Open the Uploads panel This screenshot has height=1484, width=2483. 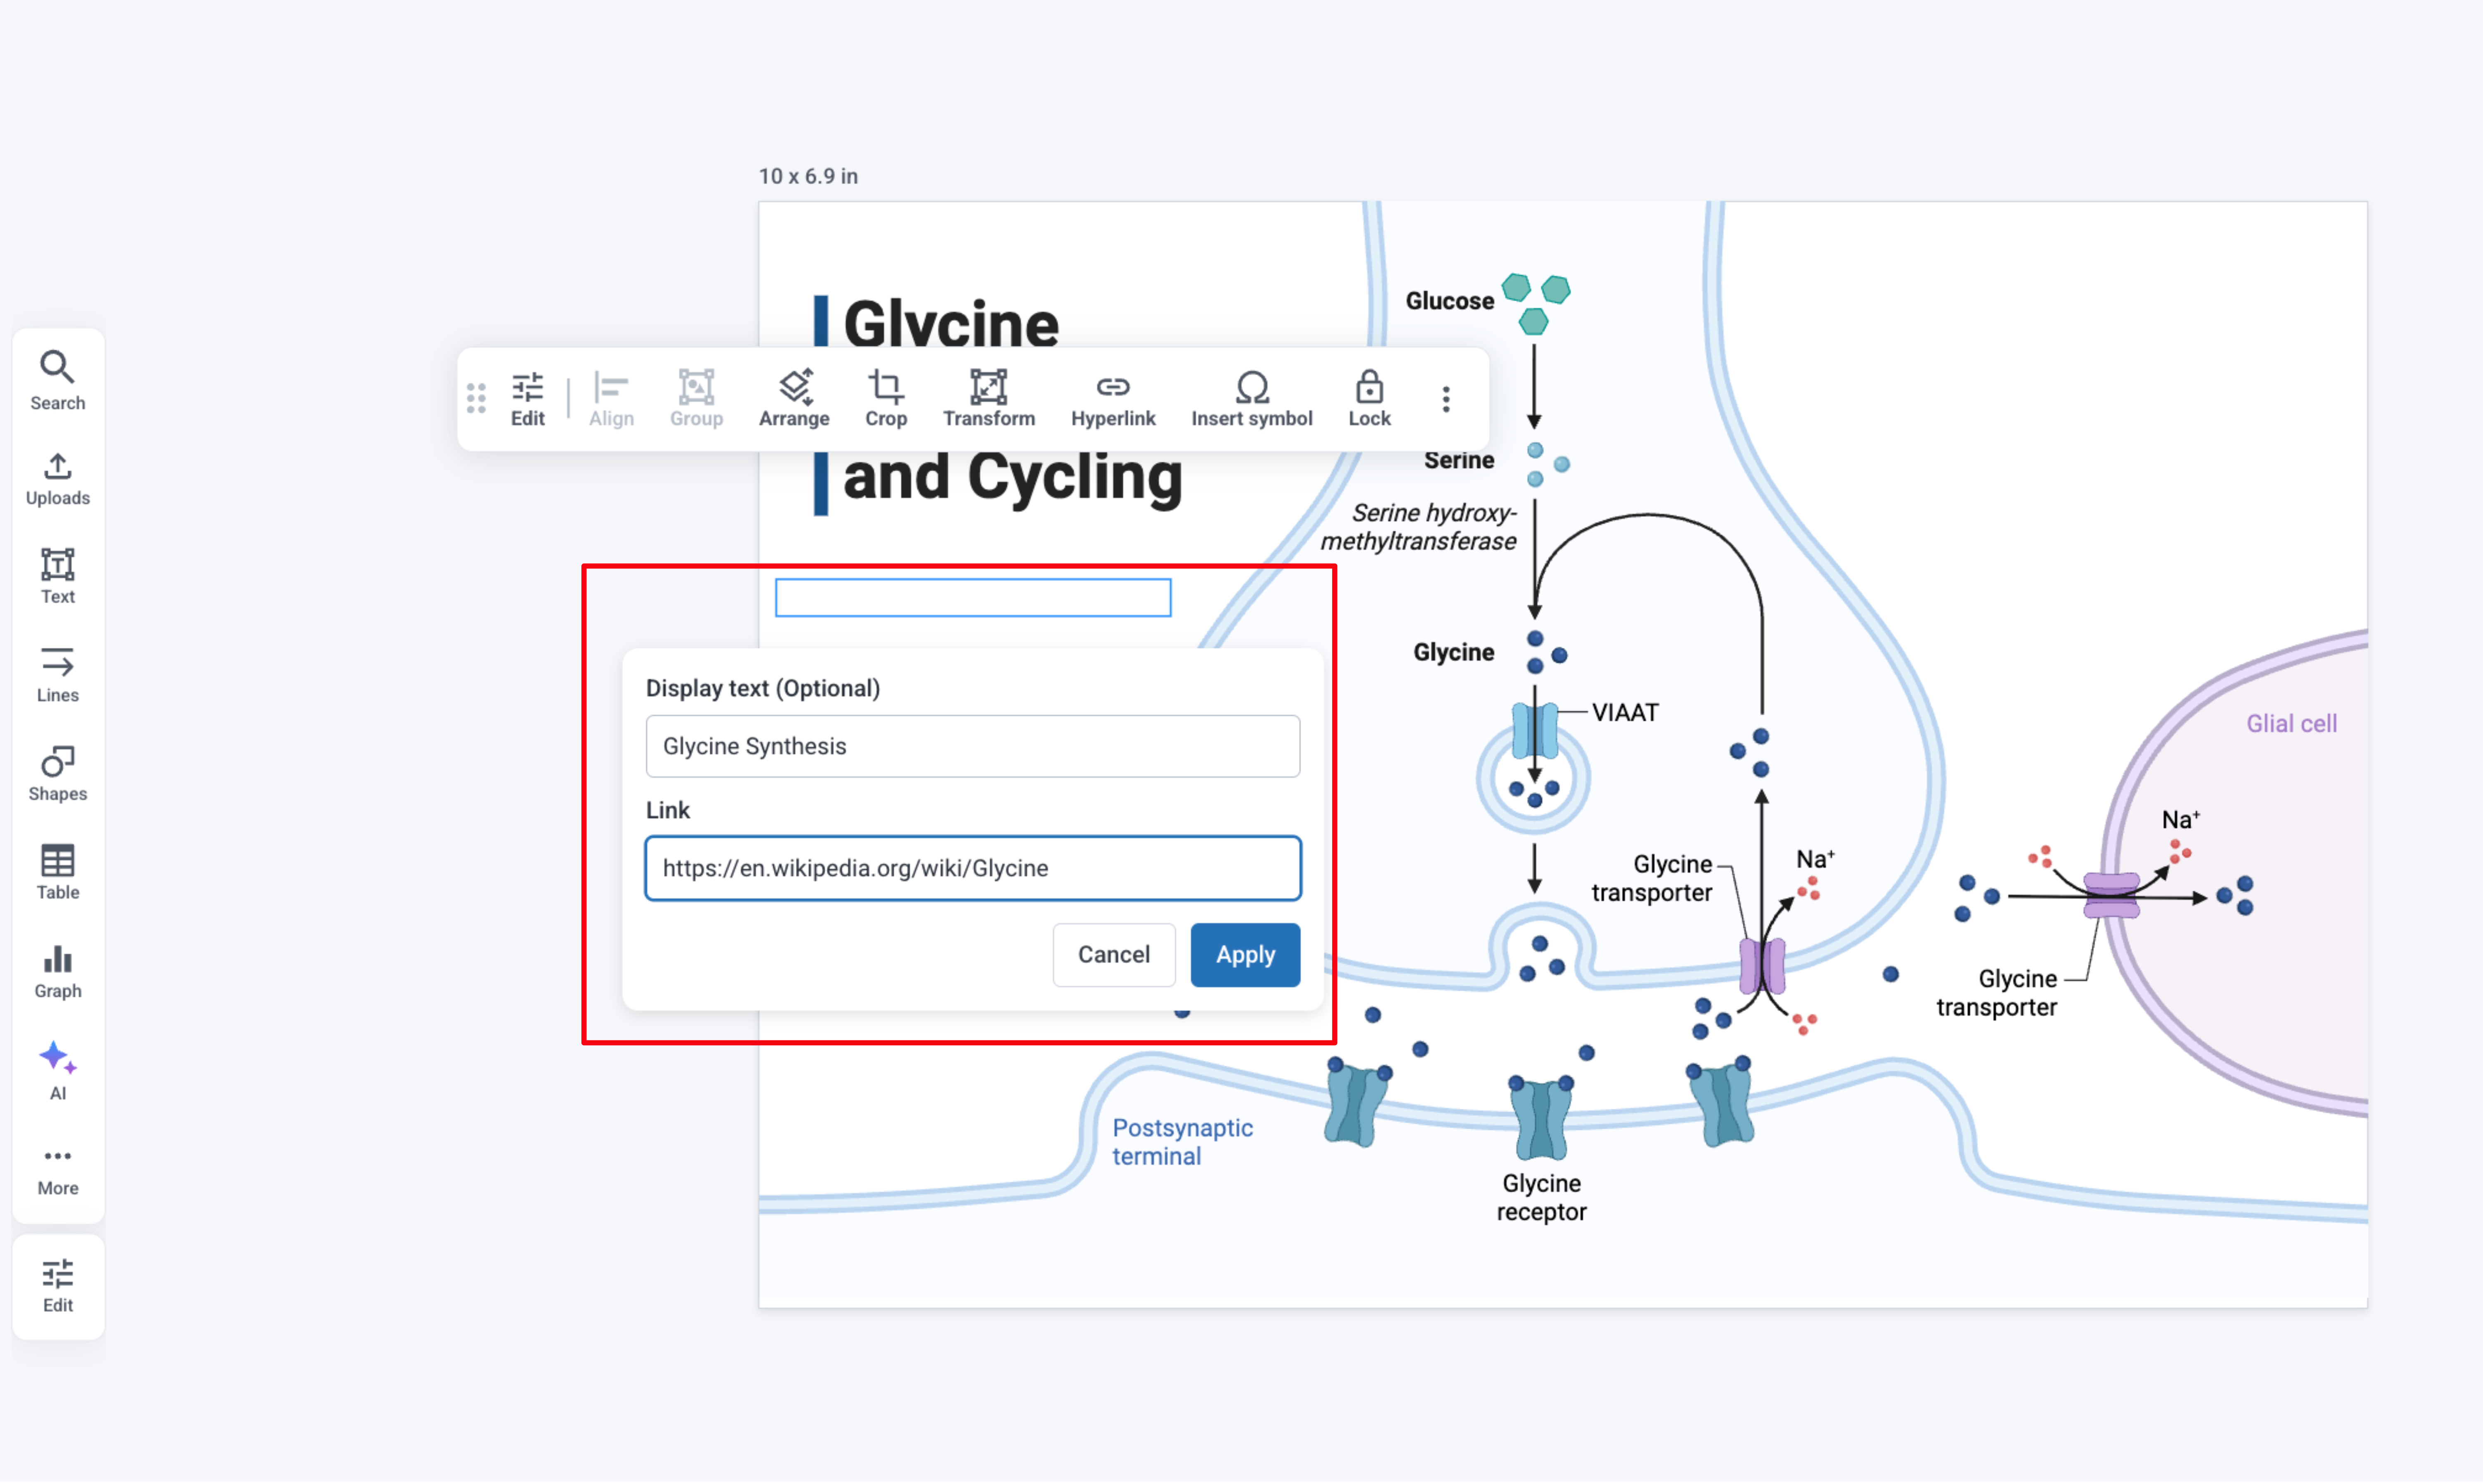tap(57, 478)
